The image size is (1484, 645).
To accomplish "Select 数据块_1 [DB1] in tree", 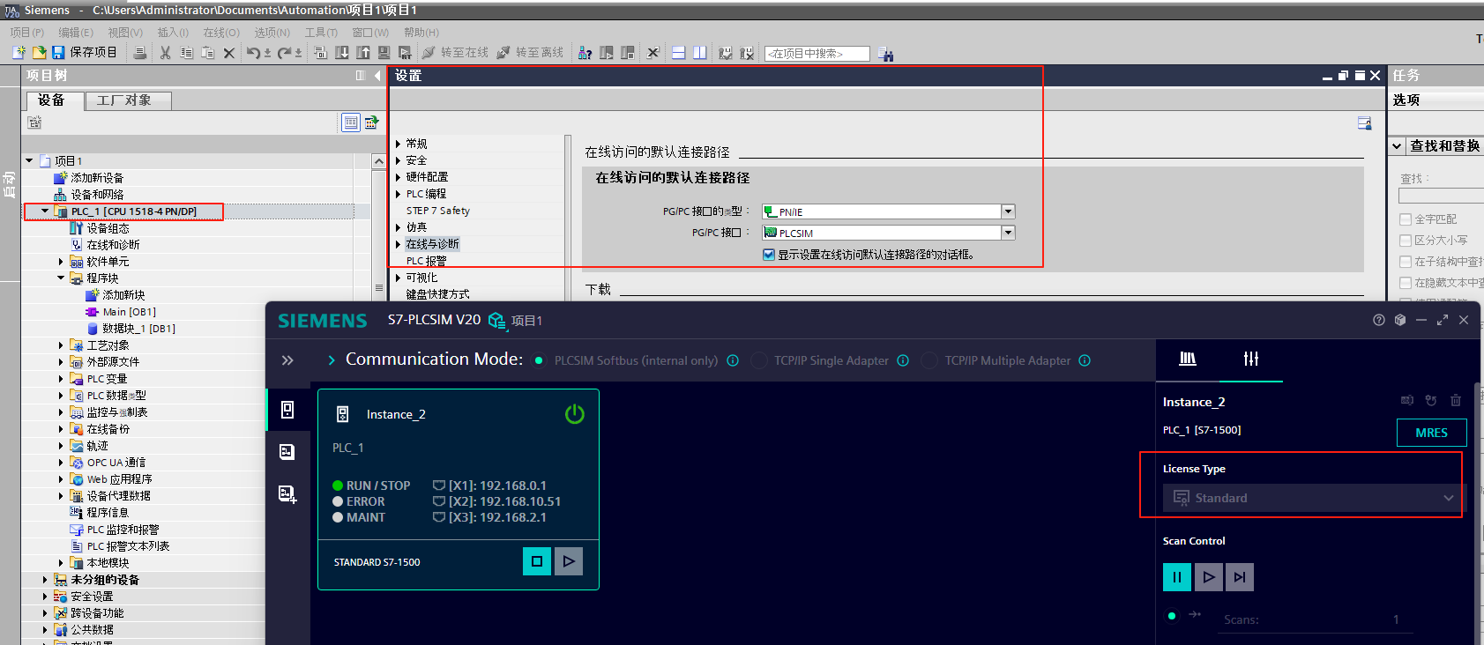I will 131,329.
